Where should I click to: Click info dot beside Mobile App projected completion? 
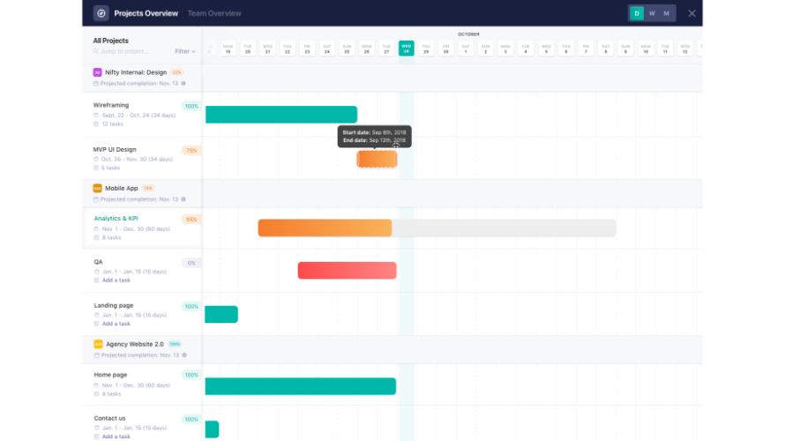tap(183, 199)
